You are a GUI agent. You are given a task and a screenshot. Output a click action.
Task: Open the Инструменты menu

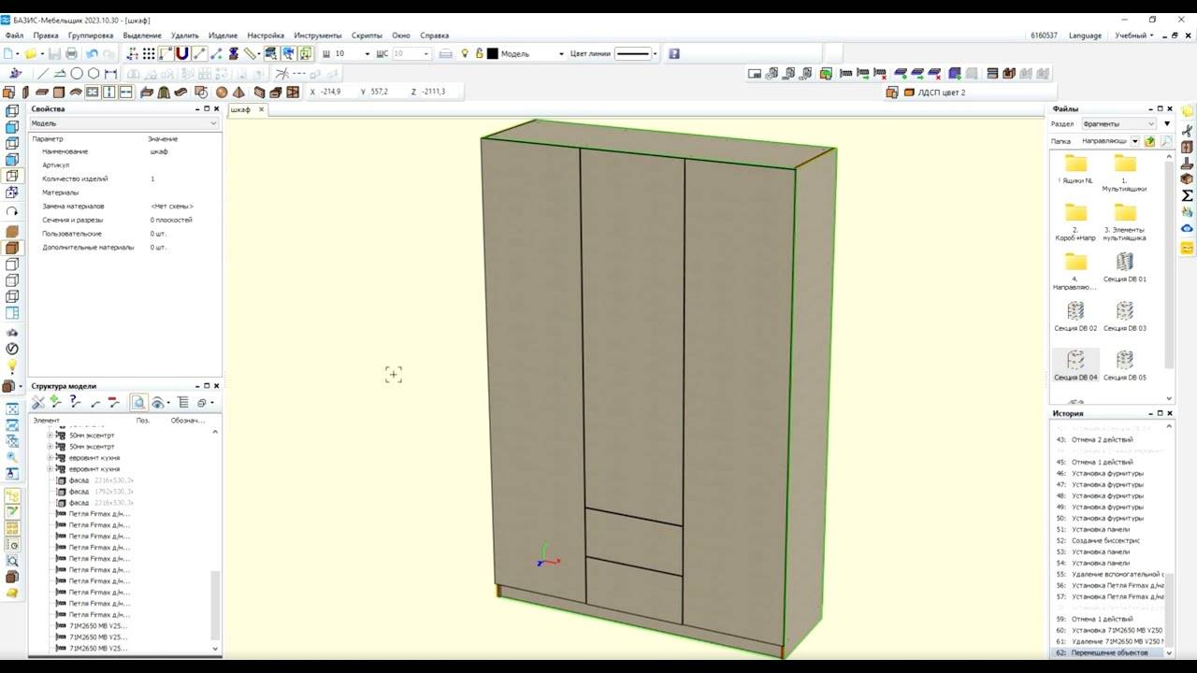pos(317,36)
